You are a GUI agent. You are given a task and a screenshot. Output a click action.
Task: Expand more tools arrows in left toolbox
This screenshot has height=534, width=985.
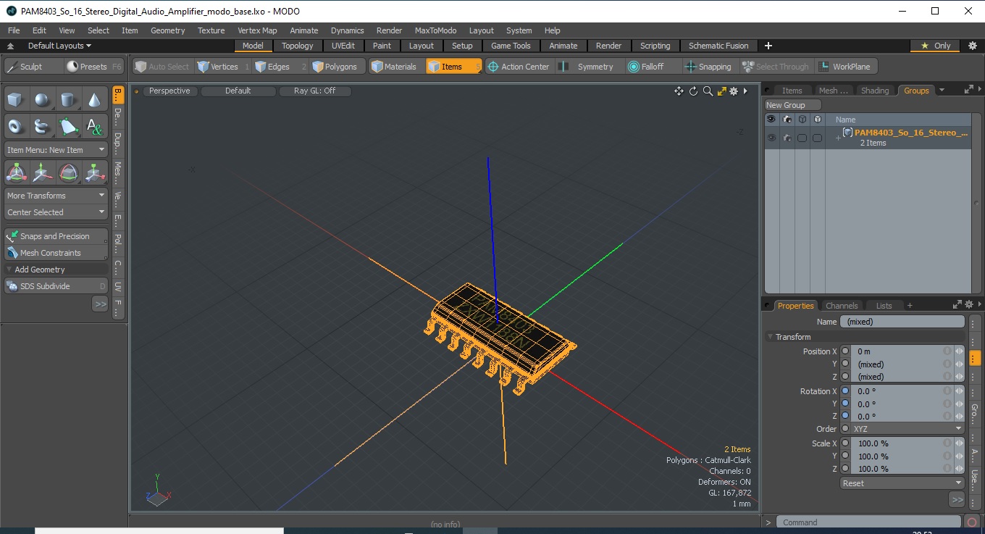pos(100,304)
